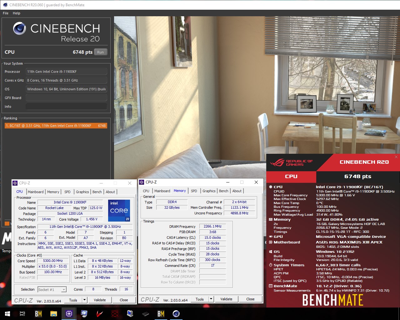
Task: Open the red atom-shaped icon in the taskbar
Action: [115, 313]
